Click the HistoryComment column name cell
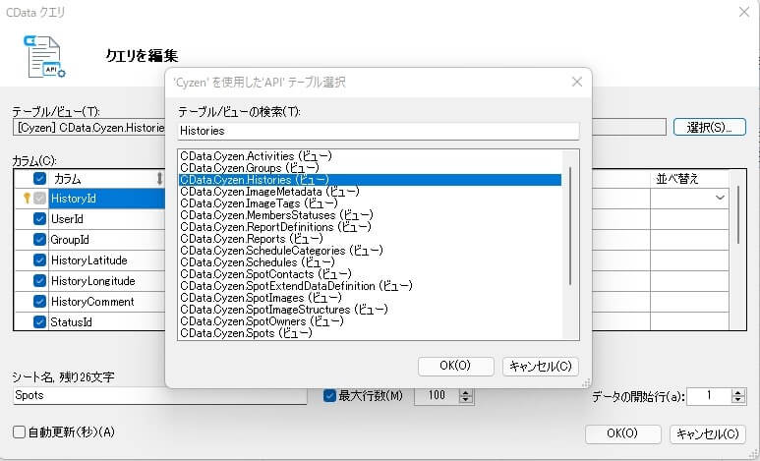The width and height of the screenshot is (760, 461). coord(106,302)
